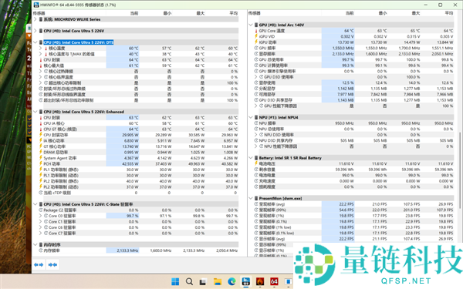Click the clock icon of NPU 频率 row
The width and height of the screenshot is (463, 289).
[256, 123]
